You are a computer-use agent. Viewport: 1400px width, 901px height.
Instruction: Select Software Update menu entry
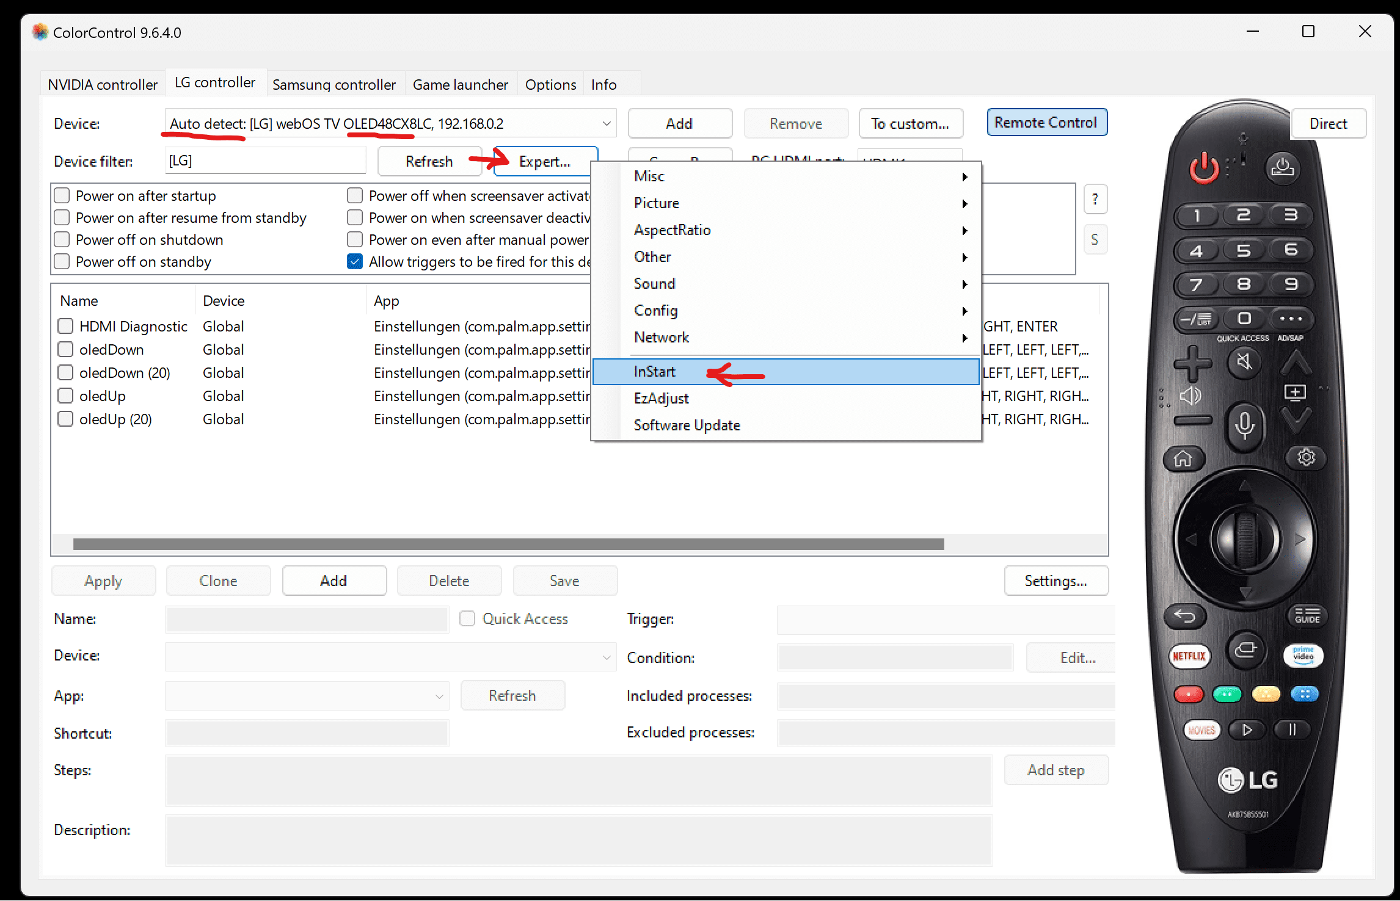(786, 425)
